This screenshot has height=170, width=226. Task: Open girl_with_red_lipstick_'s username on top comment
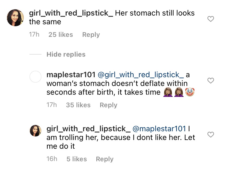pyautogui.click(x=71, y=13)
